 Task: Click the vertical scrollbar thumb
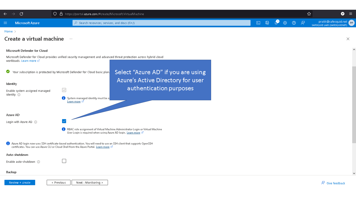[x=354, y=105]
